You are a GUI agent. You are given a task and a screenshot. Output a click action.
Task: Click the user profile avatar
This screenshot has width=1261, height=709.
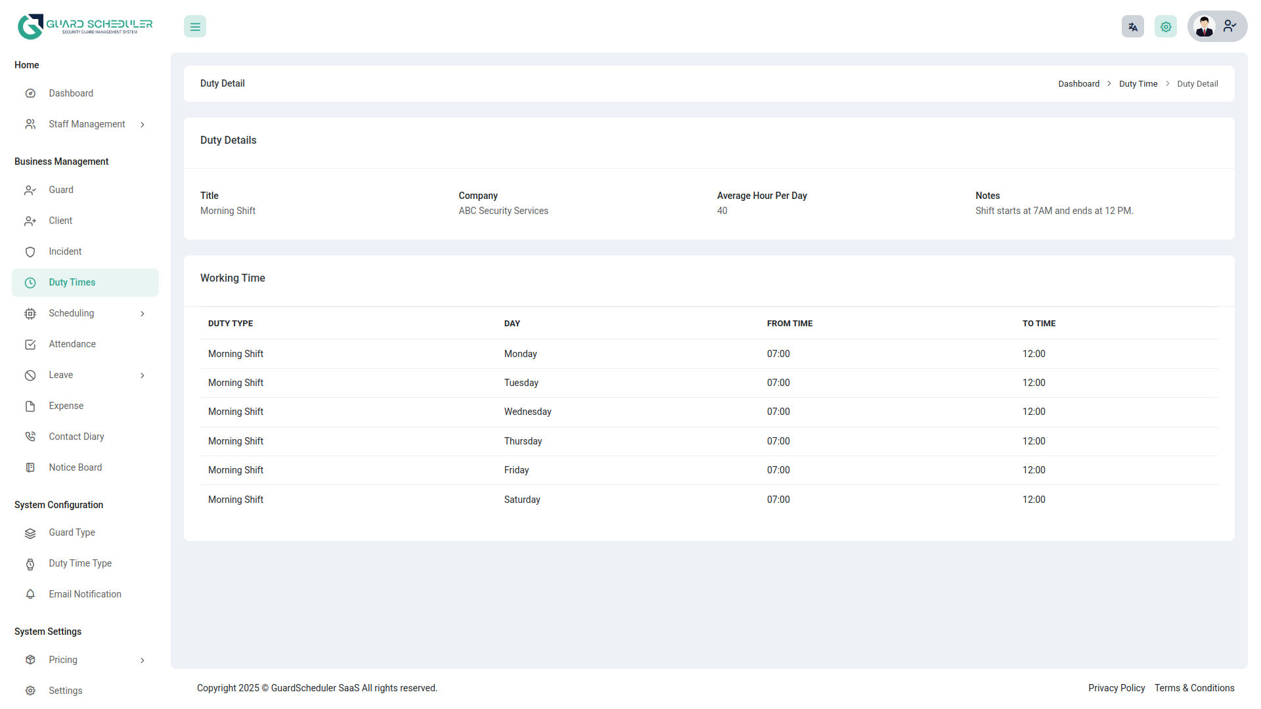click(1204, 26)
